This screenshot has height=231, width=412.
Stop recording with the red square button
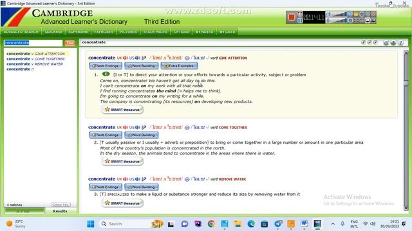[292, 17]
